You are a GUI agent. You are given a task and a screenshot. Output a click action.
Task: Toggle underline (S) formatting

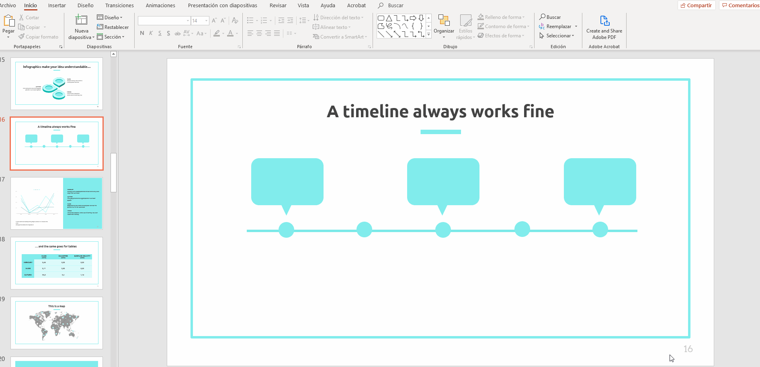pos(160,33)
